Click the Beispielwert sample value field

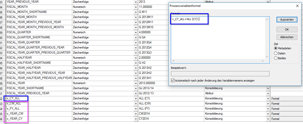pos(220,74)
